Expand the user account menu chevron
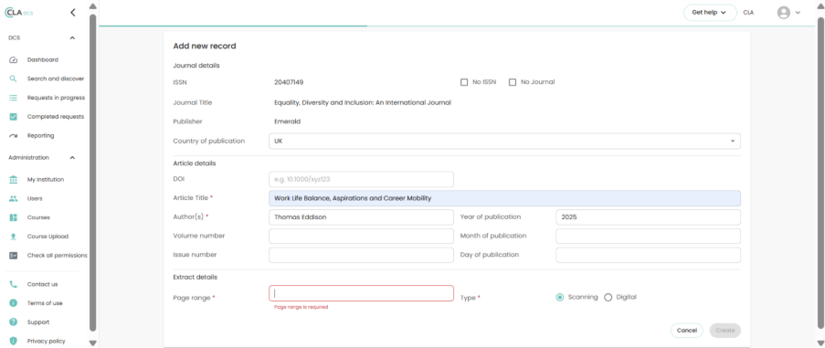 click(799, 13)
